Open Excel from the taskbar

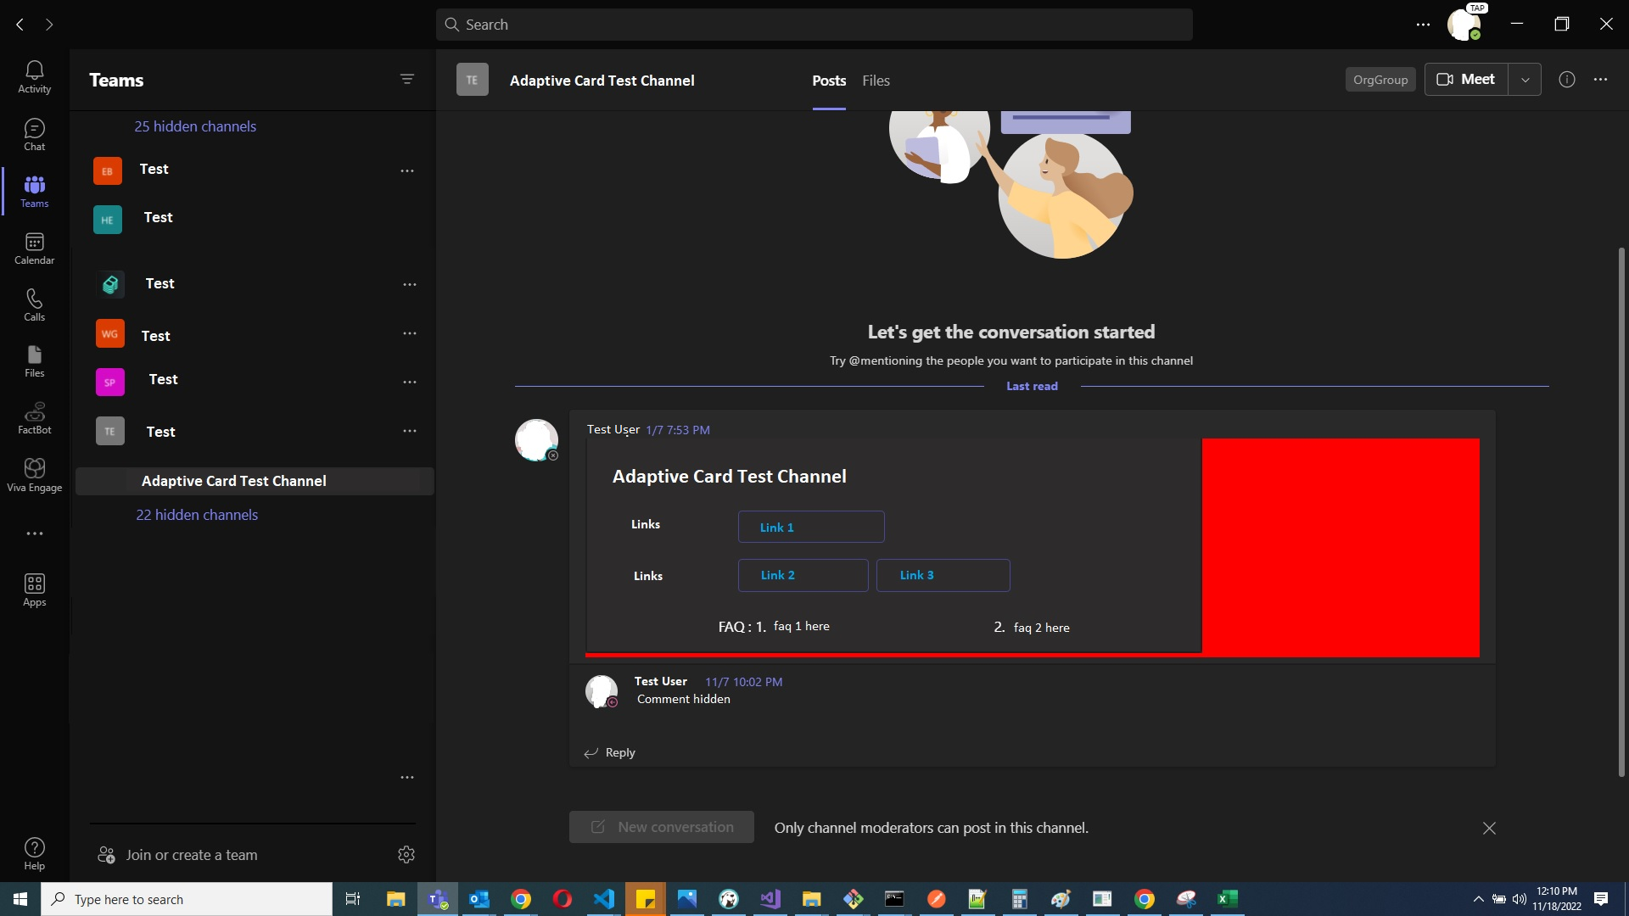(1228, 898)
